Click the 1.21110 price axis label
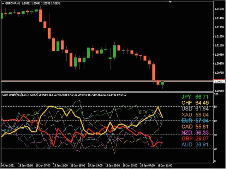 tap(219, 45)
